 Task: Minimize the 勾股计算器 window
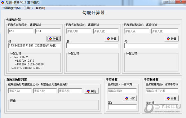point(166,2)
